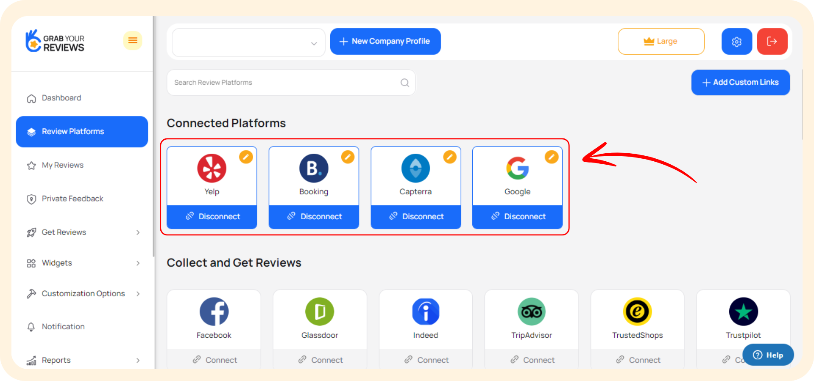Viewport: 814px width, 381px height.
Task: Click the Large plan button
Action: (661, 41)
